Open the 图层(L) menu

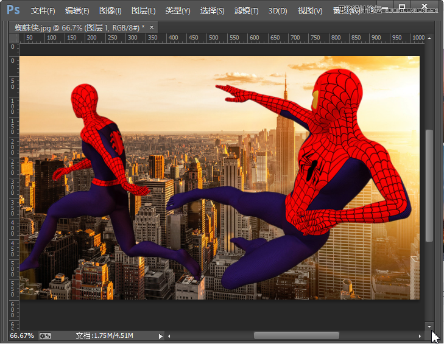coord(144,11)
